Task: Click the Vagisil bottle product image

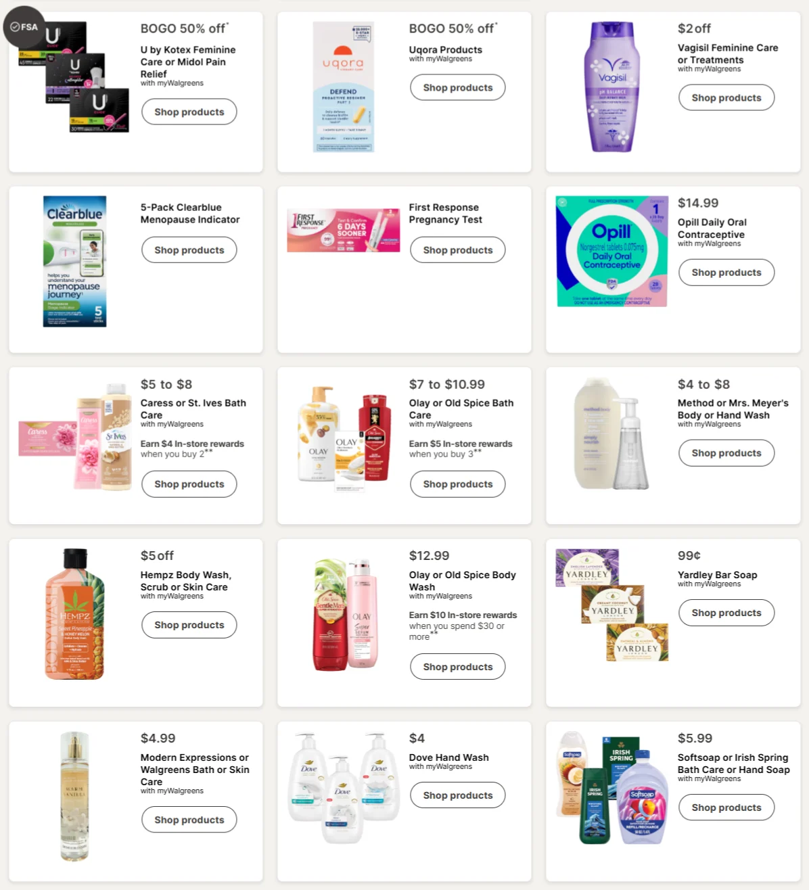Action: pos(611,87)
